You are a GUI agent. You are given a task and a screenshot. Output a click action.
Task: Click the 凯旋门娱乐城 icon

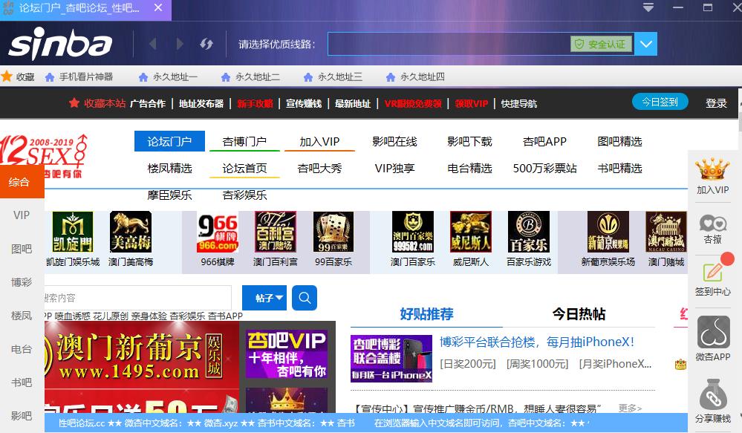(73, 232)
